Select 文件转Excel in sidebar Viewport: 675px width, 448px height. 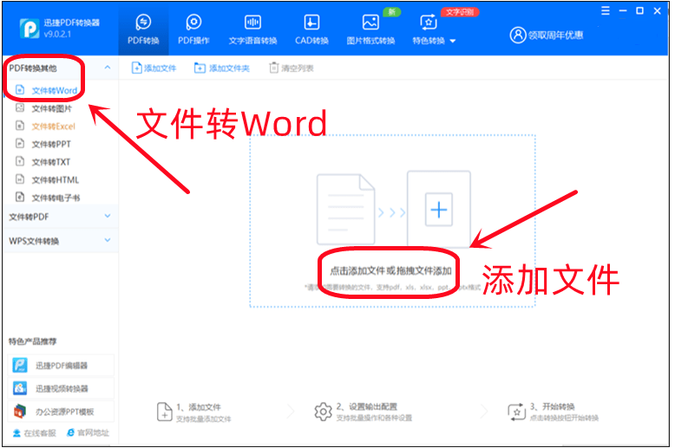[x=53, y=127]
